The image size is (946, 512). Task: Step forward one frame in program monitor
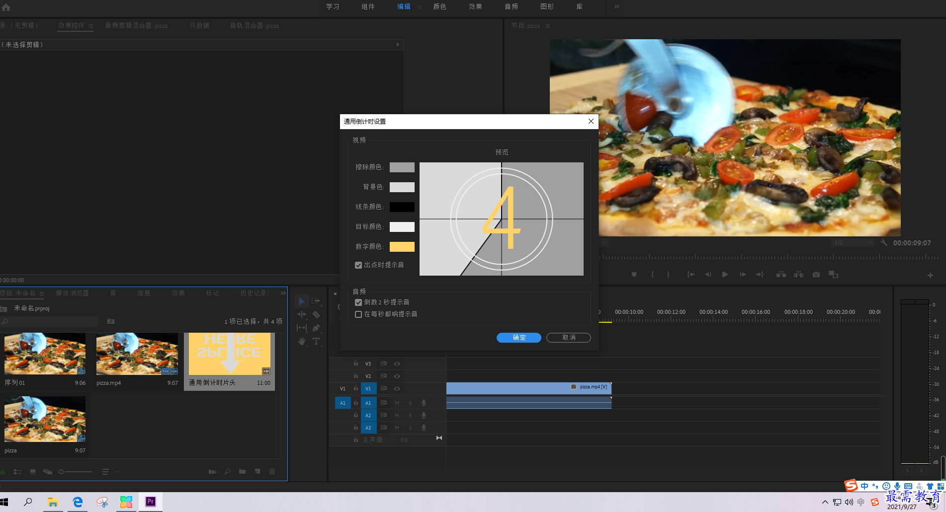pyautogui.click(x=743, y=275)
